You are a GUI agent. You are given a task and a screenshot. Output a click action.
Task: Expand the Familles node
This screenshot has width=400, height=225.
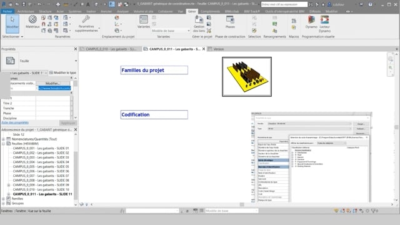[x=4, y=199]
